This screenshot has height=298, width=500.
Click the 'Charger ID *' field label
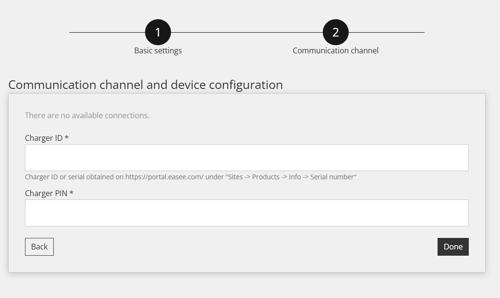[x=47, y=138]
